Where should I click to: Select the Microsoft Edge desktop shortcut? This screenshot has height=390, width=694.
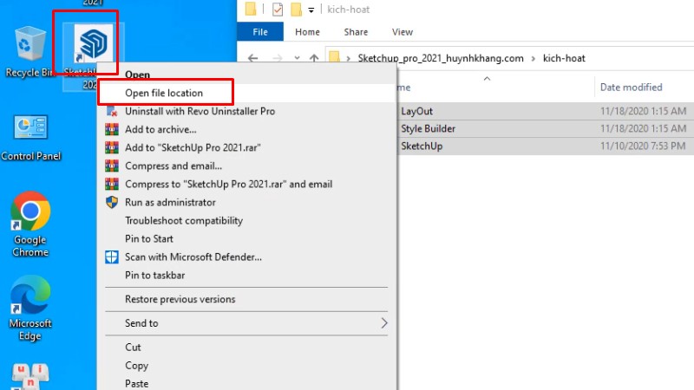coord(30,305)
